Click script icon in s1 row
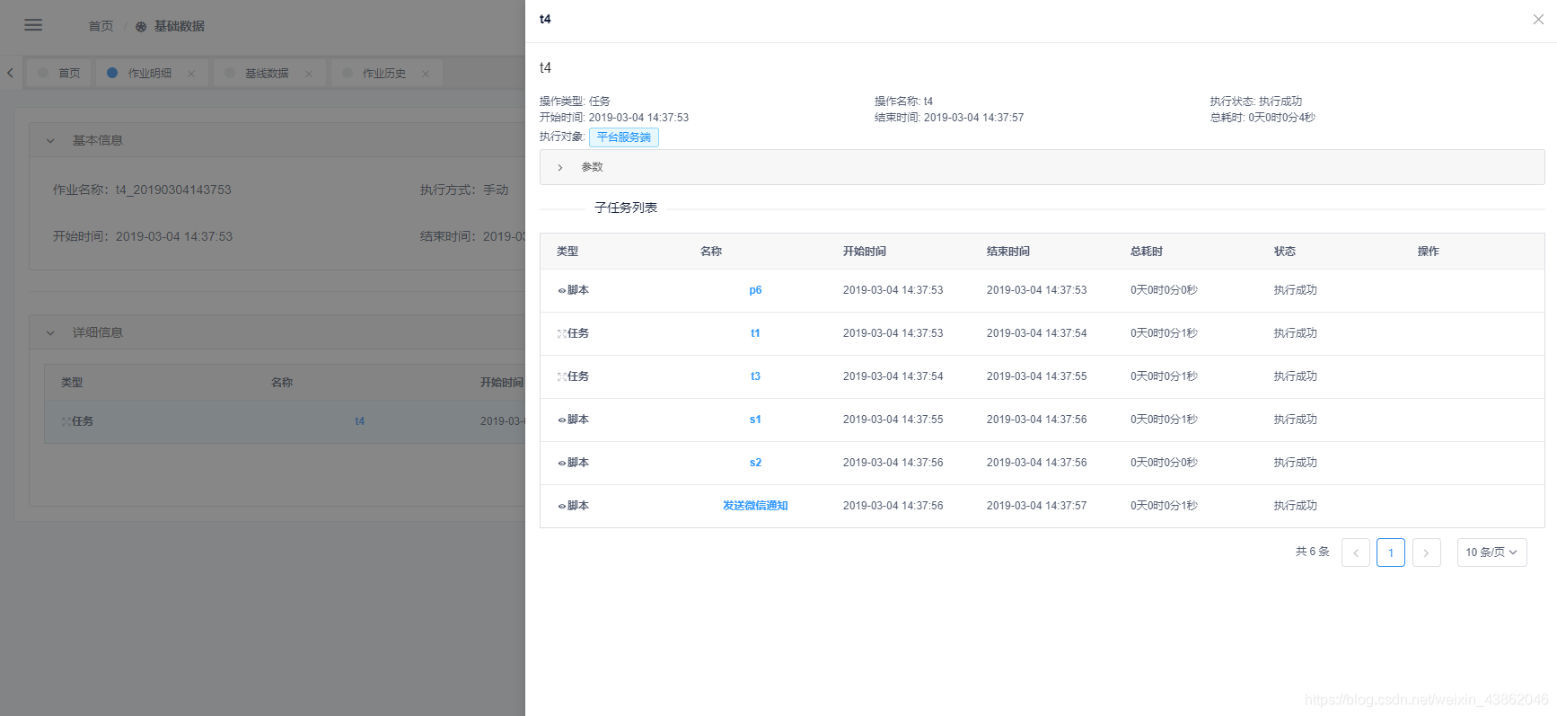 coord(562,420)
